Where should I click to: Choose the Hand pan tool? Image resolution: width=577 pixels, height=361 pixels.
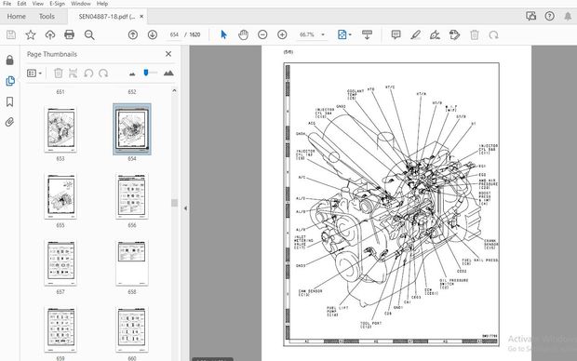point(243,34)
